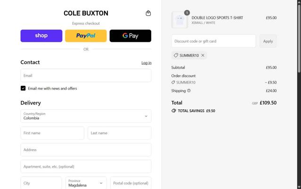
Task: Click the XSMALL / WHITE variant text
Action: pyautogui.click(x=203, y=23)
